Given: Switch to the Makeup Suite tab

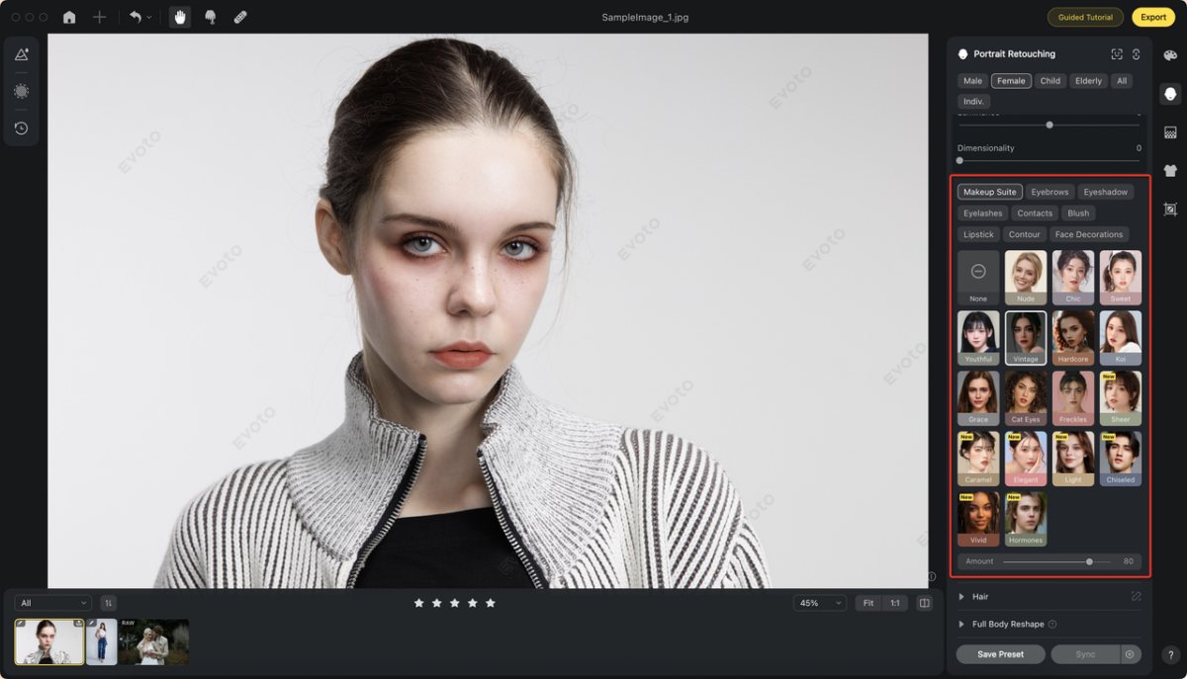Looking at the screenshot, I should (990, 192).
